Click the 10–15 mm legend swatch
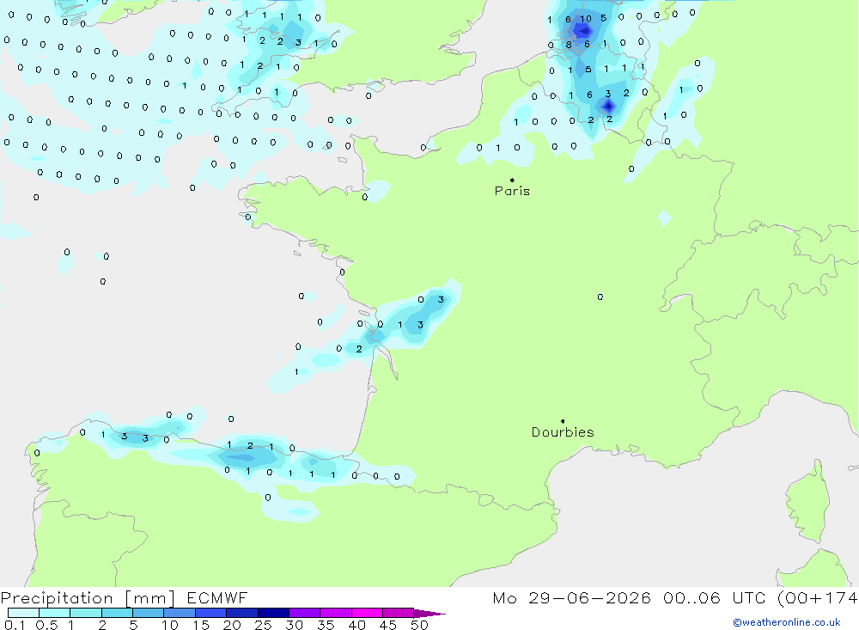Screen dimensions: 859x630 [x=180, y=613]
